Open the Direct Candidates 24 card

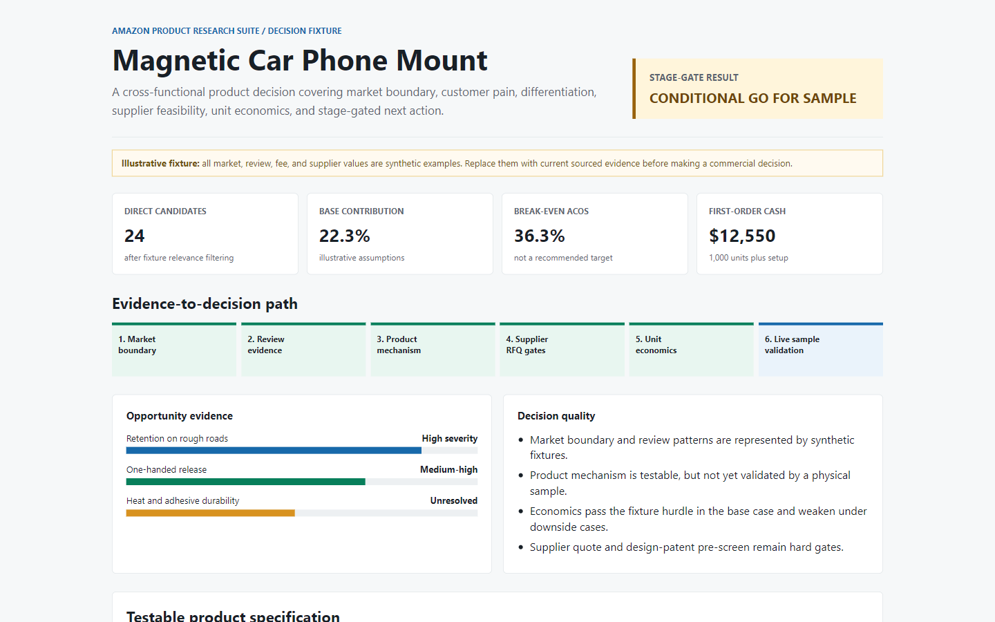205,234
